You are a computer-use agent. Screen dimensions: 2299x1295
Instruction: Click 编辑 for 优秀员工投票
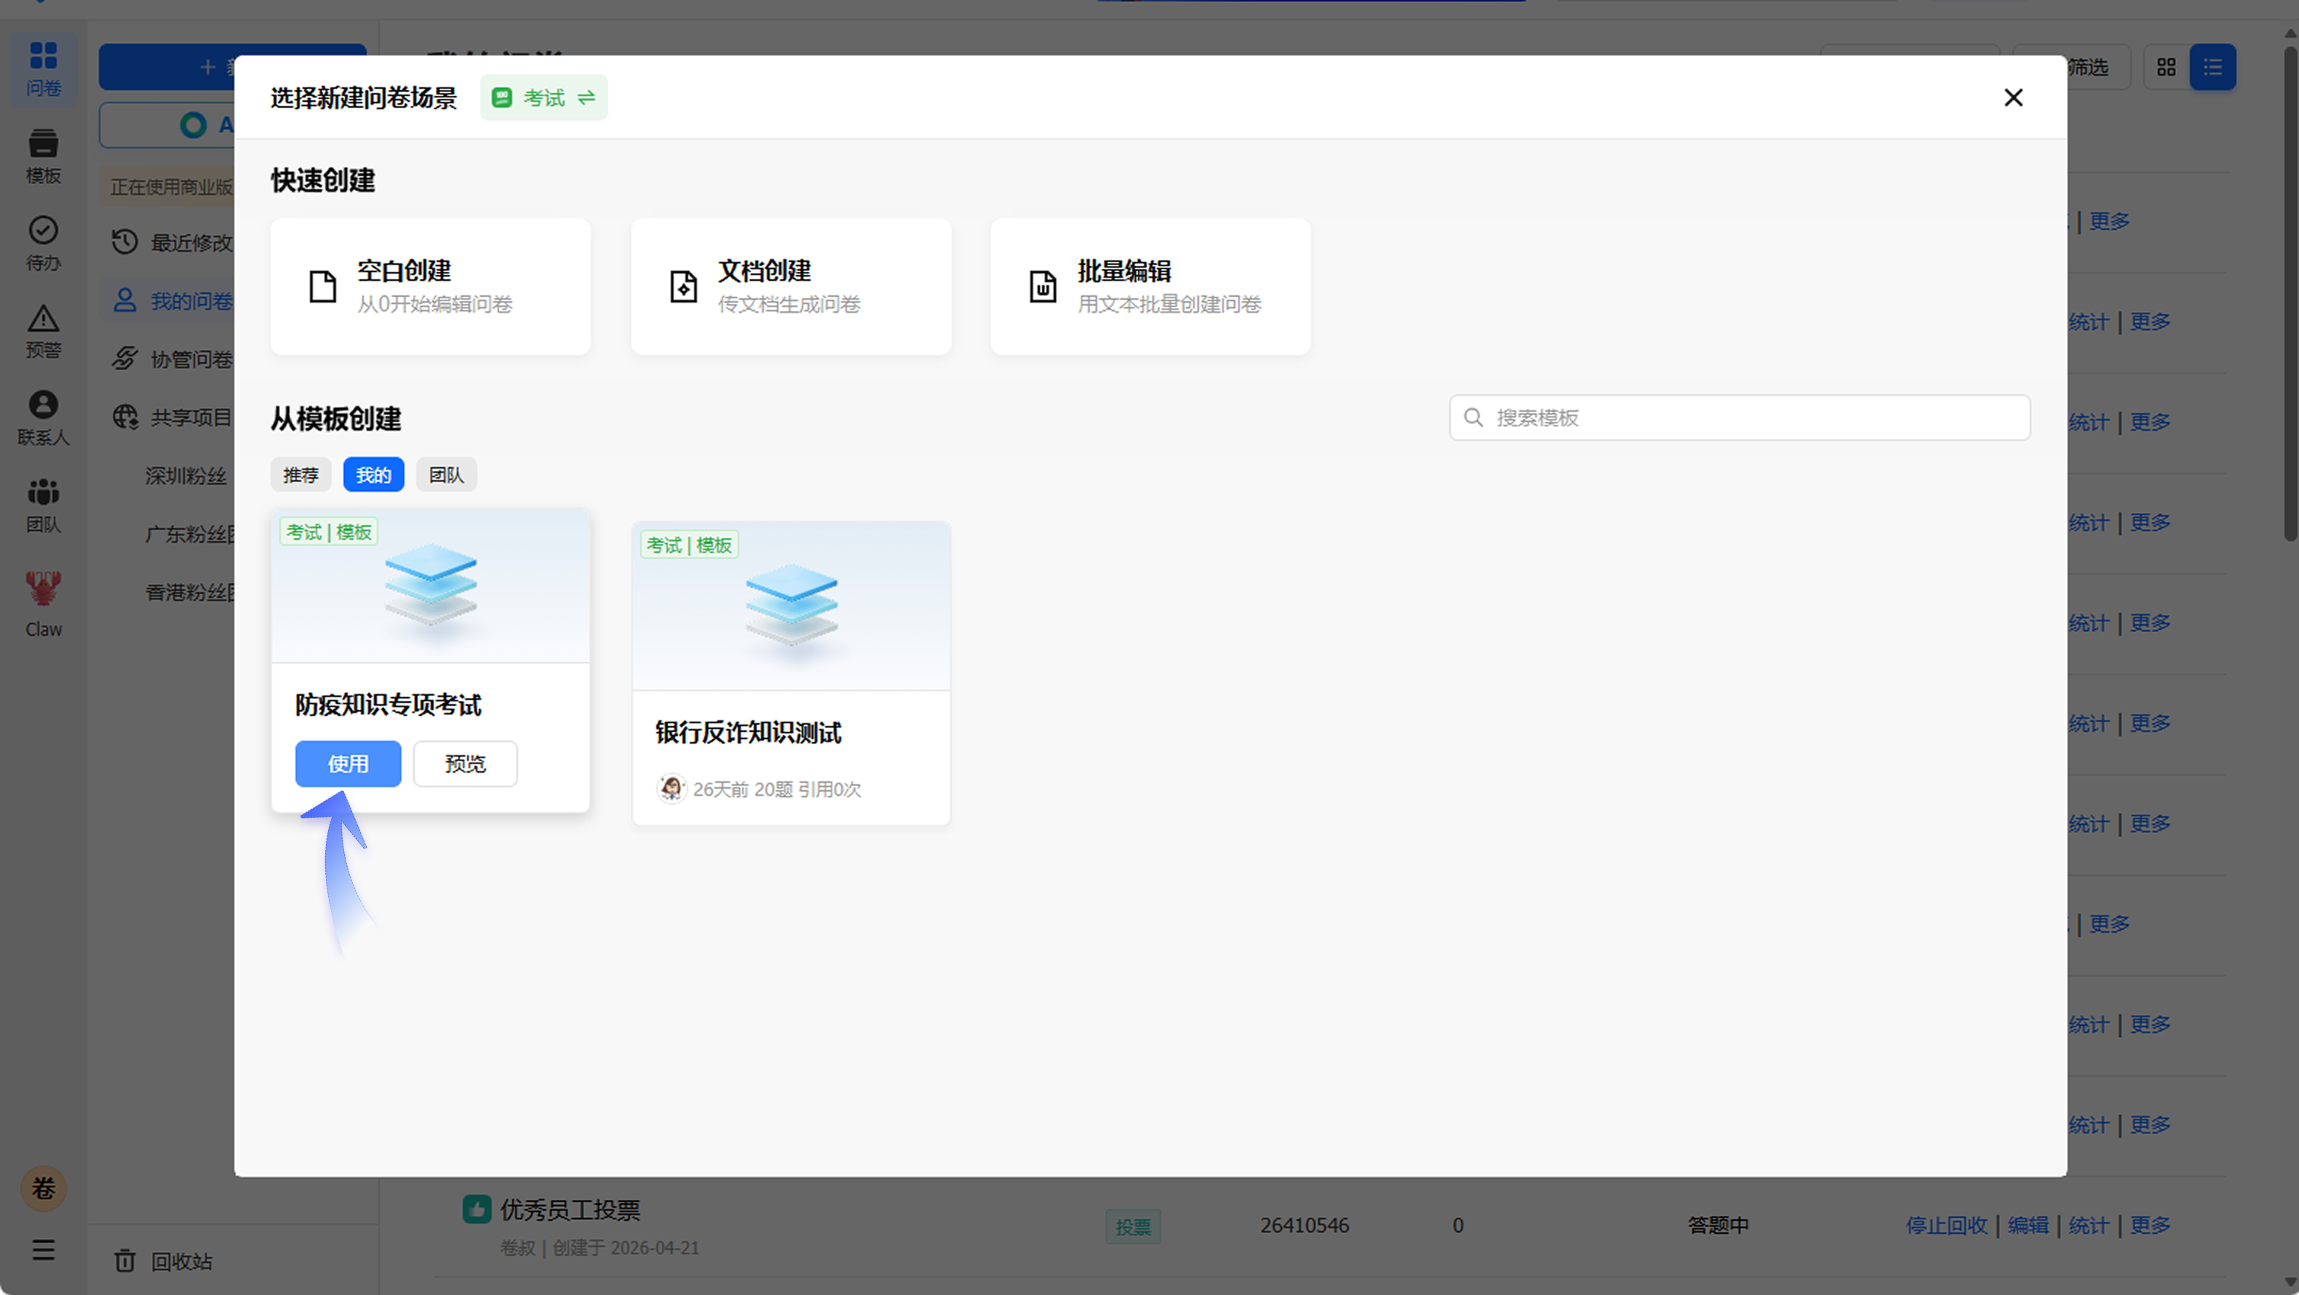click(x=2028, y=1225)
